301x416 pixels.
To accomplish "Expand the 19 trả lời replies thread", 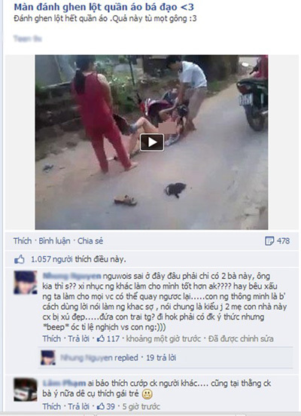I will coord(161,358).
